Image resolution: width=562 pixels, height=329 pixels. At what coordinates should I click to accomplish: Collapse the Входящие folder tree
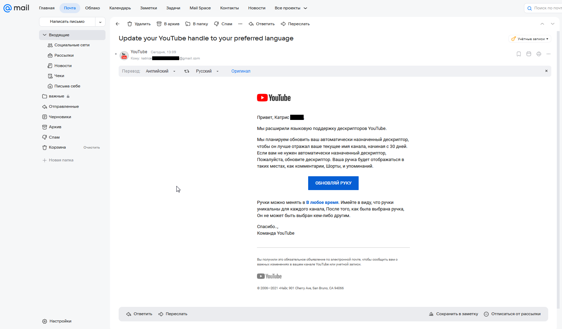[45, 35]
